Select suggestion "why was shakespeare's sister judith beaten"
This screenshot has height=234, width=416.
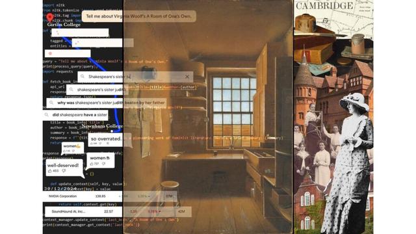(x=107, y=103)
